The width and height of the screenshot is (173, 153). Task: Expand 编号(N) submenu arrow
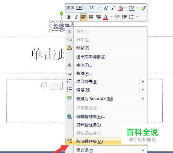coord(143,90)
